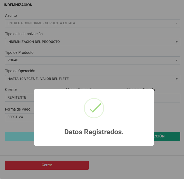The image size is (184, 179).
Task: Click the 'Forma de Pago' label
Action: pyautogui.click(x=18, y=109)
